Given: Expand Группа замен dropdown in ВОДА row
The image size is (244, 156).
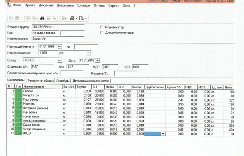Looking at the screenshot, I should [x=163, y=134].
